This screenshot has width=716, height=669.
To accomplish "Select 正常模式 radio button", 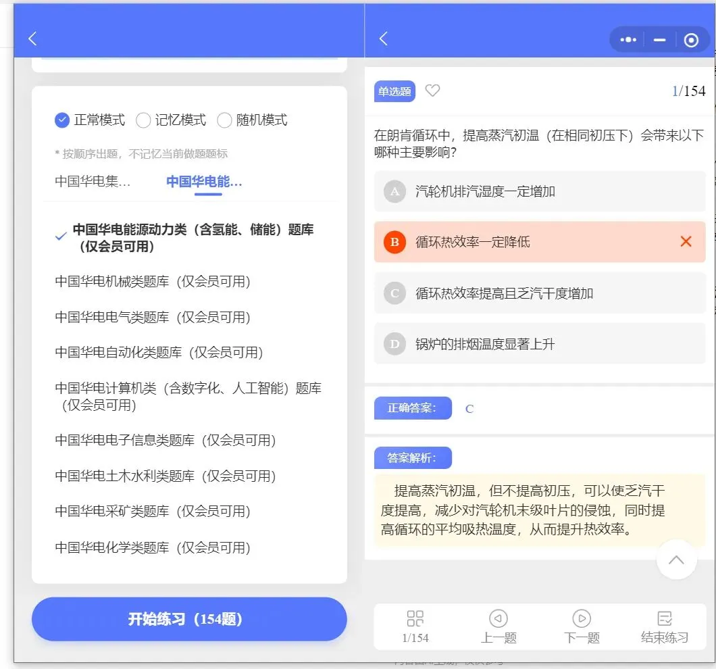I will (x=62, y=120).
